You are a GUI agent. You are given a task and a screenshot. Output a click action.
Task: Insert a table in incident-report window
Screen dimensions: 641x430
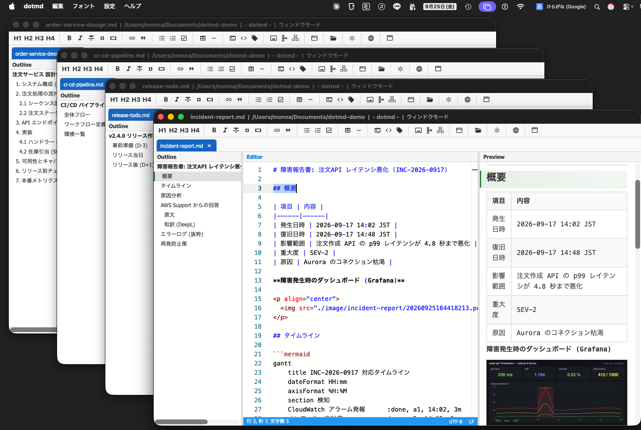(x=348, y=130)
